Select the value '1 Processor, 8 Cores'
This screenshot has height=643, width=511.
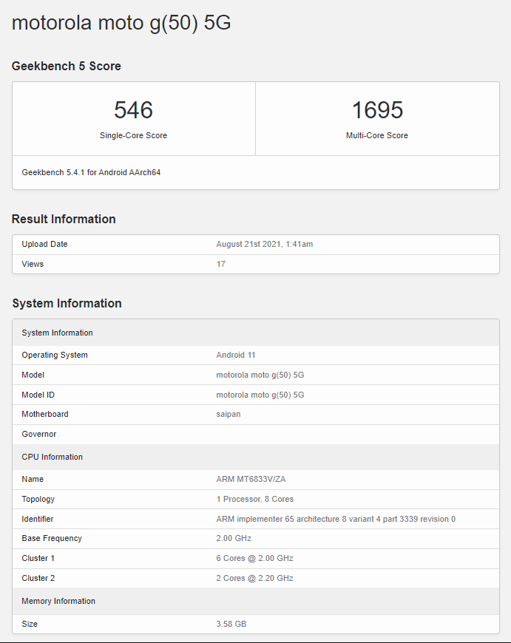[255, 499]
